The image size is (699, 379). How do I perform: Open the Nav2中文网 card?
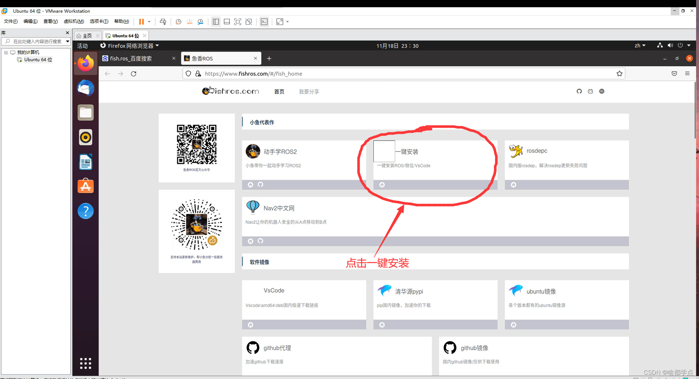[x=435, y=221]
